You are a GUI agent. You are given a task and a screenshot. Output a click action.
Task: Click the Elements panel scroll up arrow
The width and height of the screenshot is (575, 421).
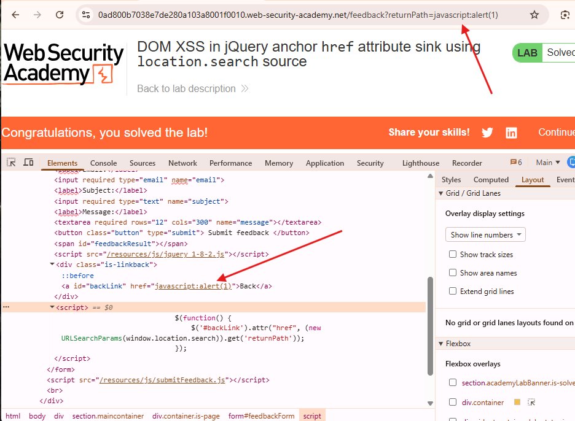point(430,176)
